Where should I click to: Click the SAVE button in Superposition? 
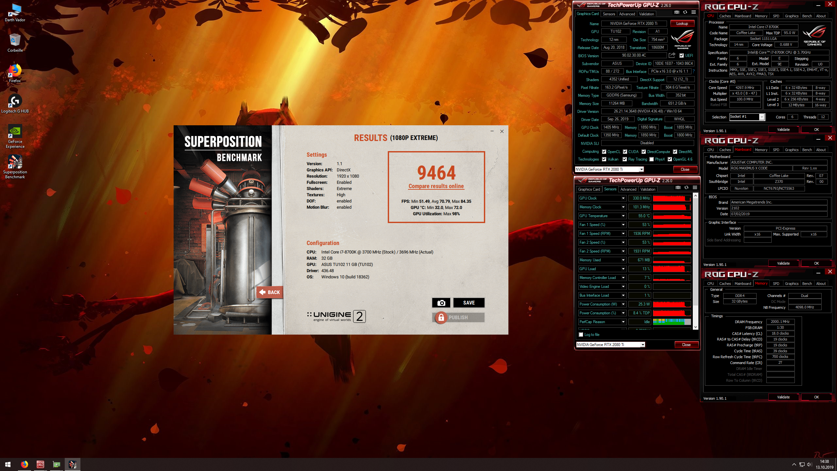469,303
